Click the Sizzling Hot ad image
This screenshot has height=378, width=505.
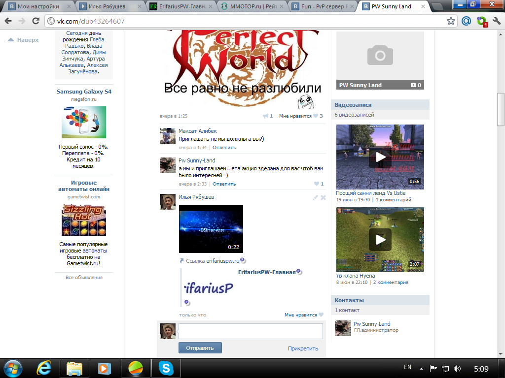coord(84,220)
